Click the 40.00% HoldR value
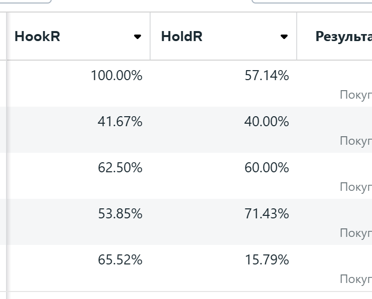372x299 pixels. pos(267,122)
